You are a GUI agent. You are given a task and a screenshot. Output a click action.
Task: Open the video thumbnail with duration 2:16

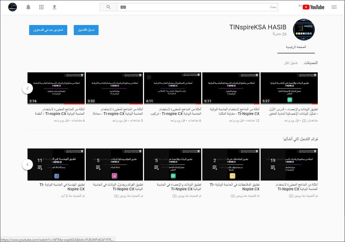(x=56, y=88)
